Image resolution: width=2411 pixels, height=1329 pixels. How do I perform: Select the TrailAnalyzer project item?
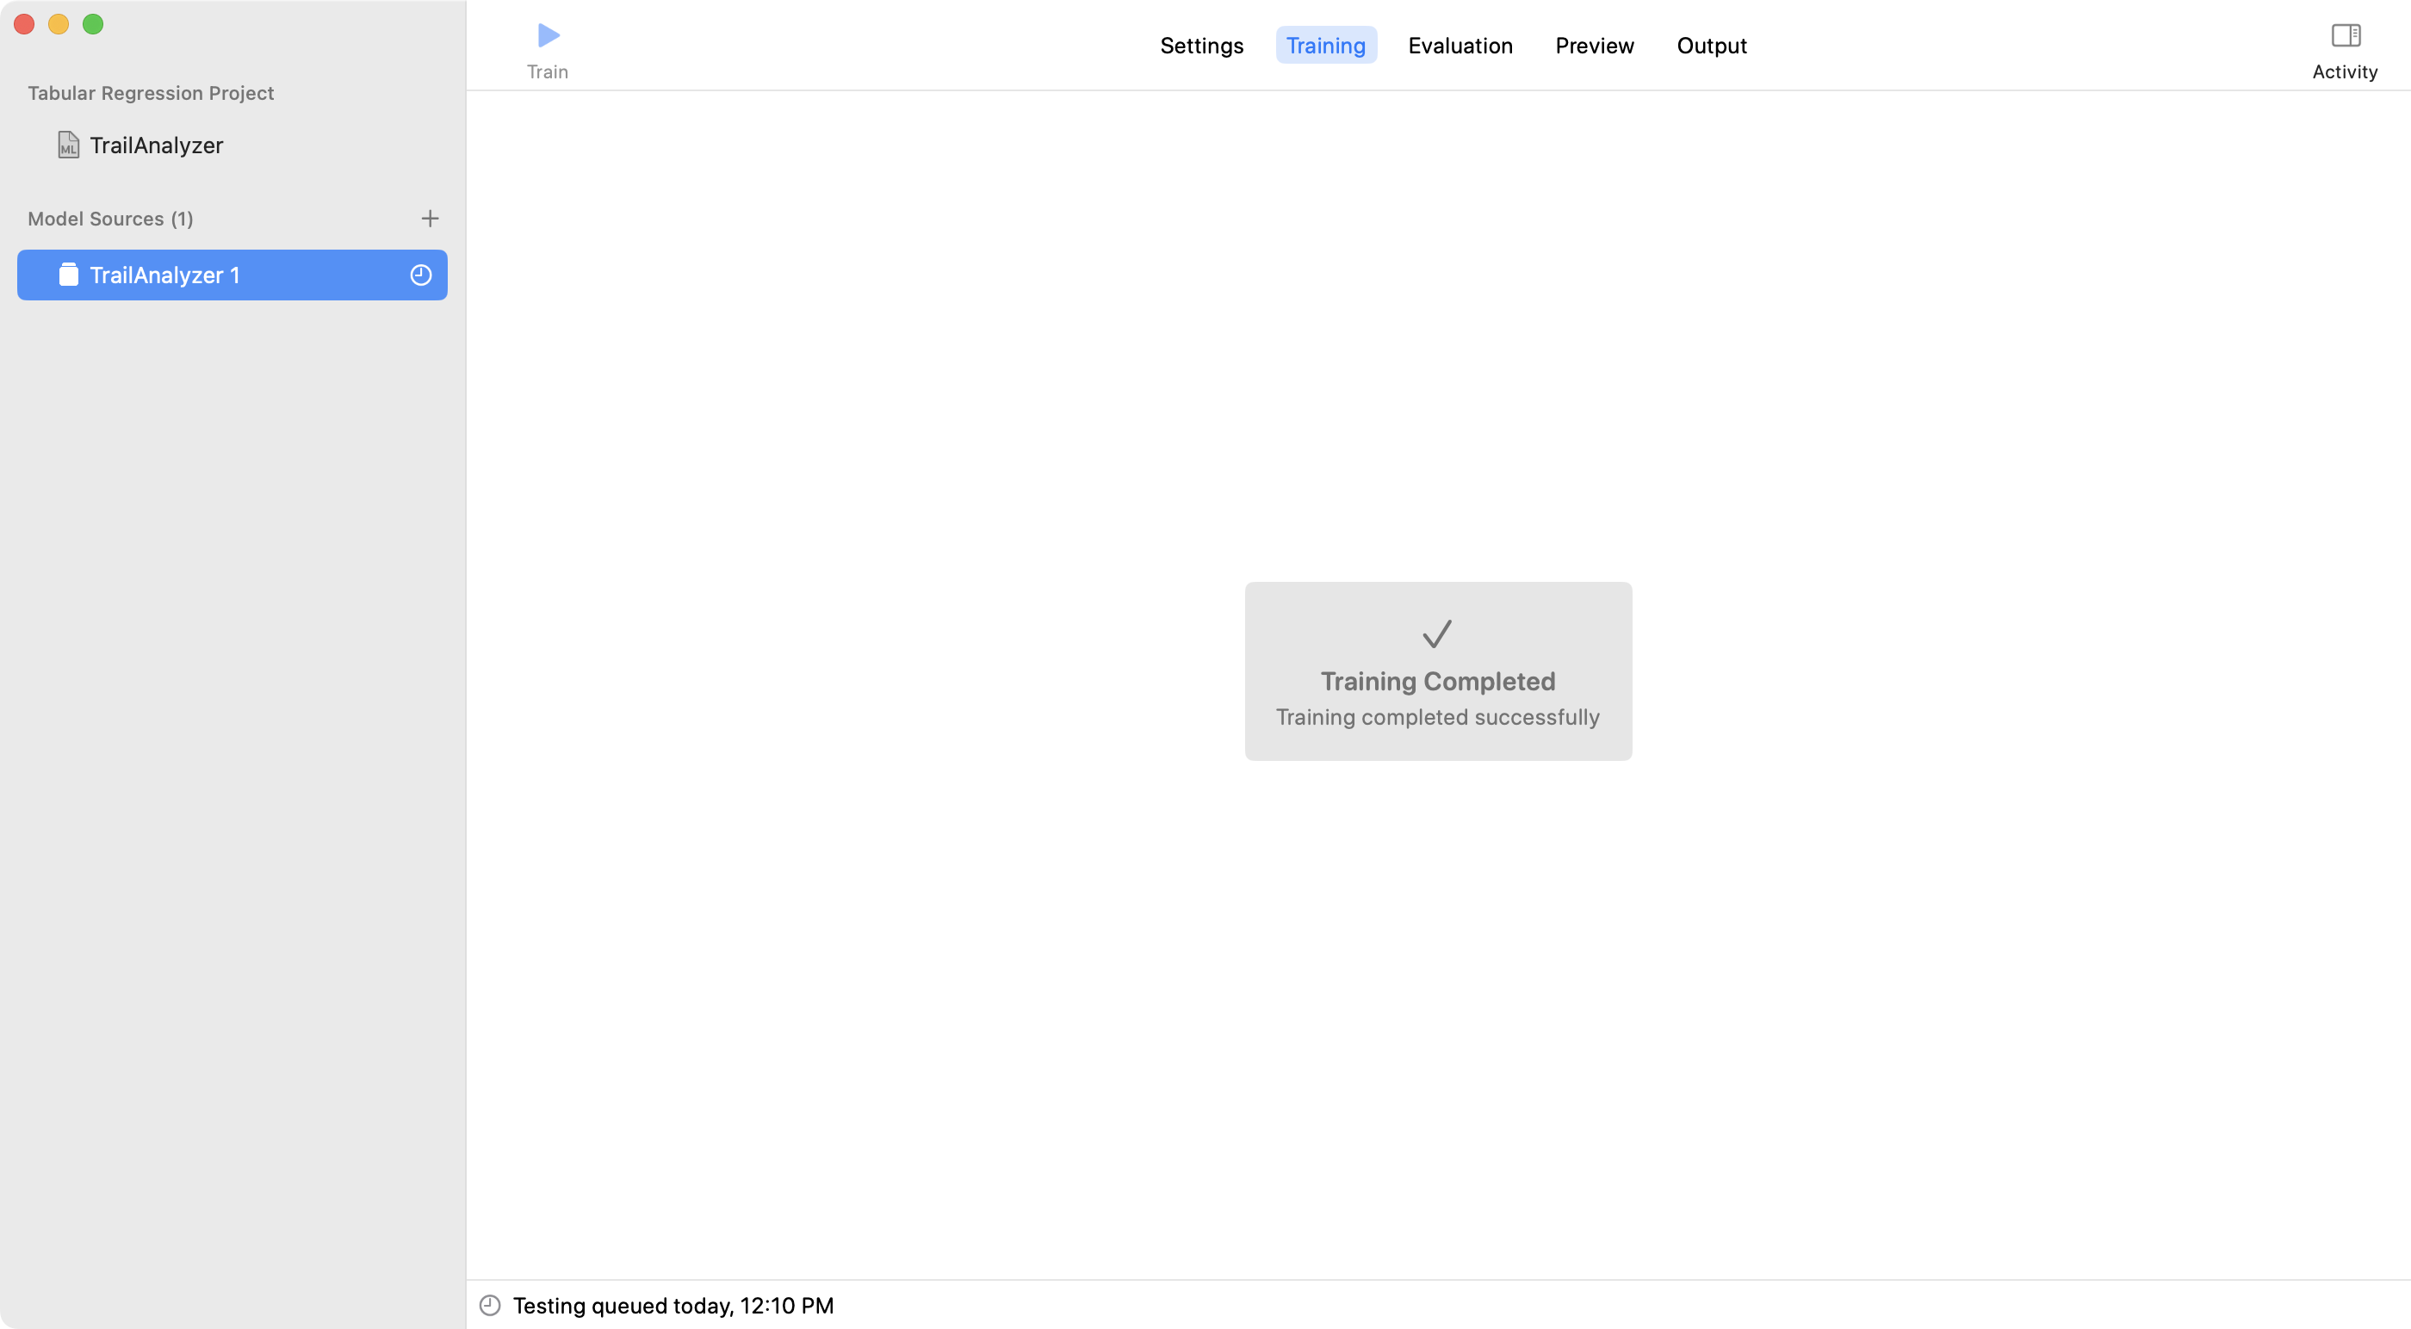pyautogui.click(x=157, y=145)
